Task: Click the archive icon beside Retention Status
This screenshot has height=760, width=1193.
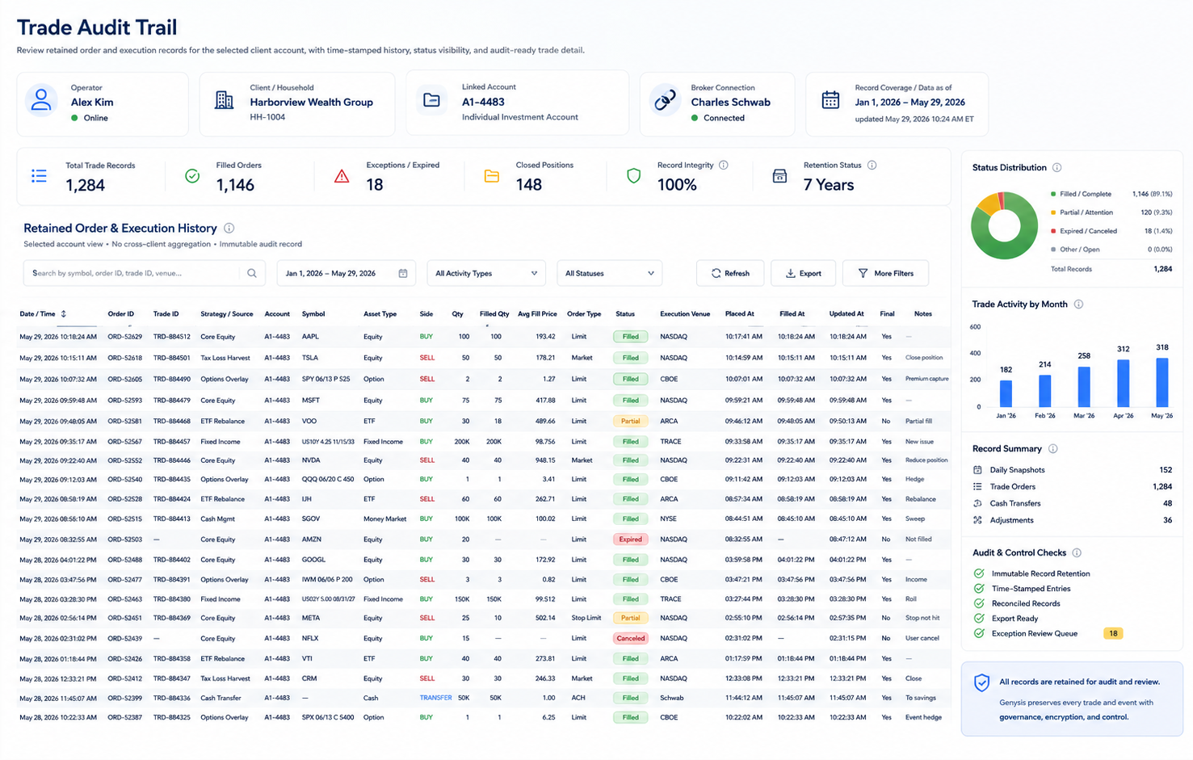Action: 779,175
